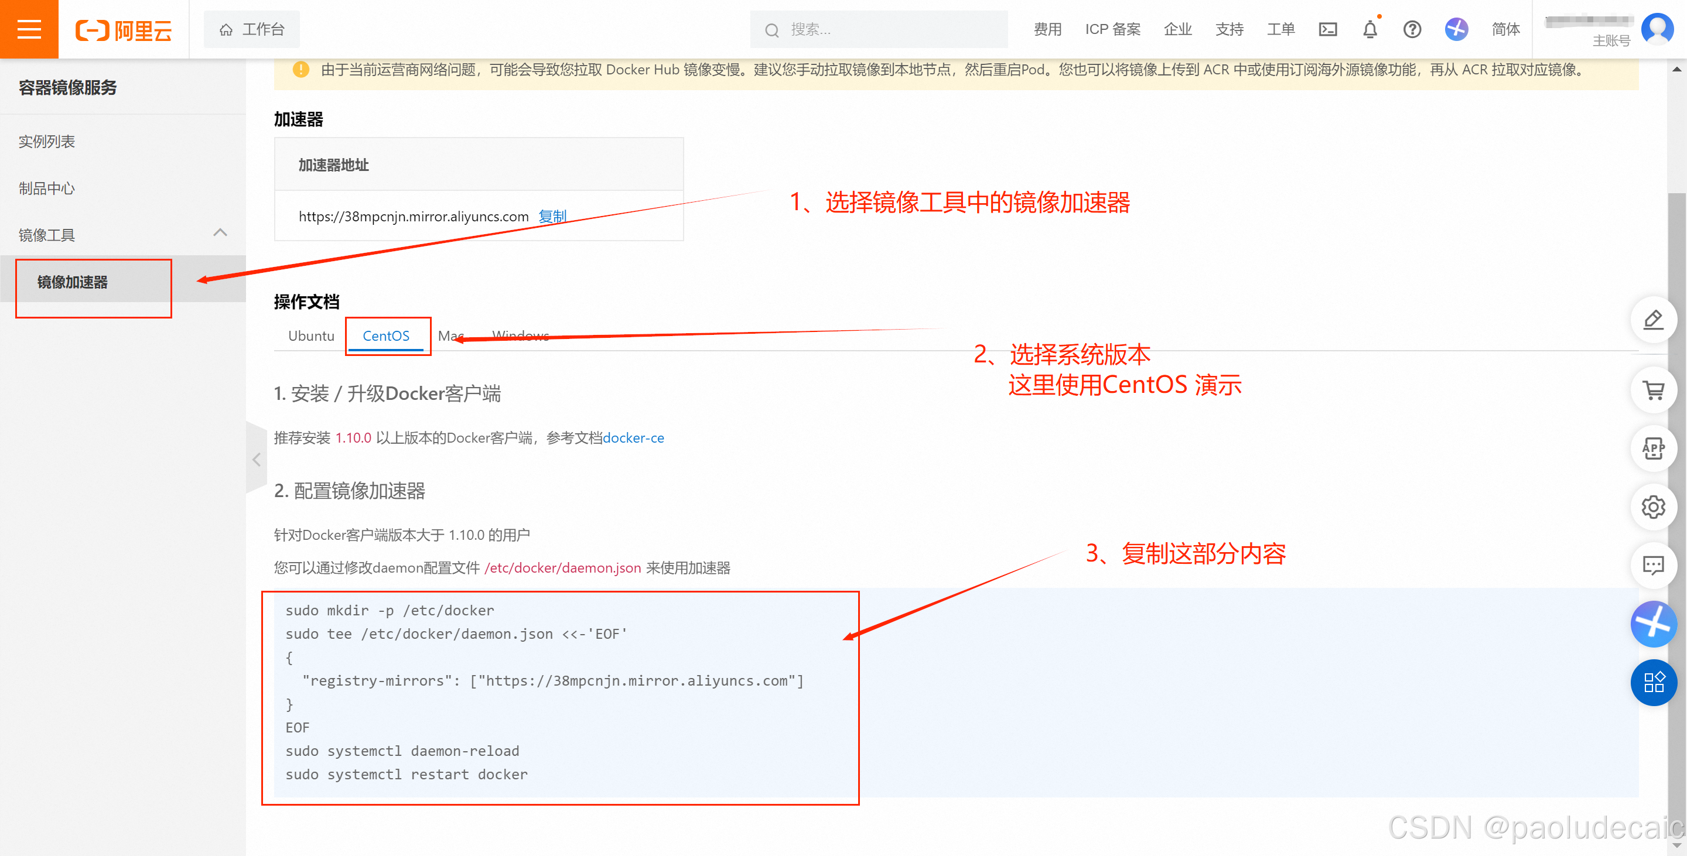Image resolution: width=1687 pixels, height=856 pixels.
Task: Open the hamburger navigation menu
Action: [29, 29]
